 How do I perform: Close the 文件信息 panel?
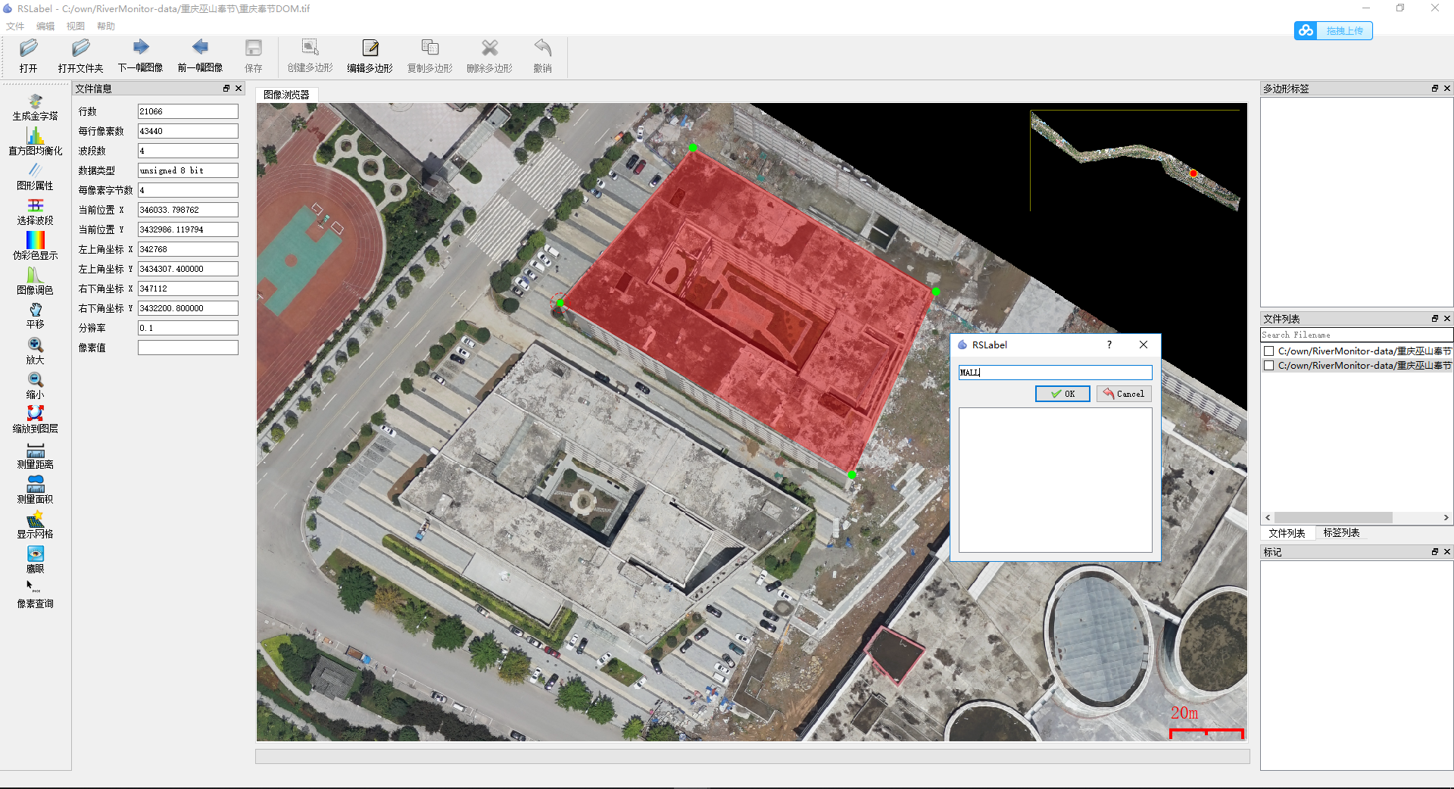(x=239, y=89)
